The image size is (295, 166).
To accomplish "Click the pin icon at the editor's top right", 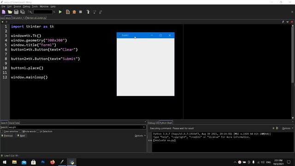I will tap(283, 22).
